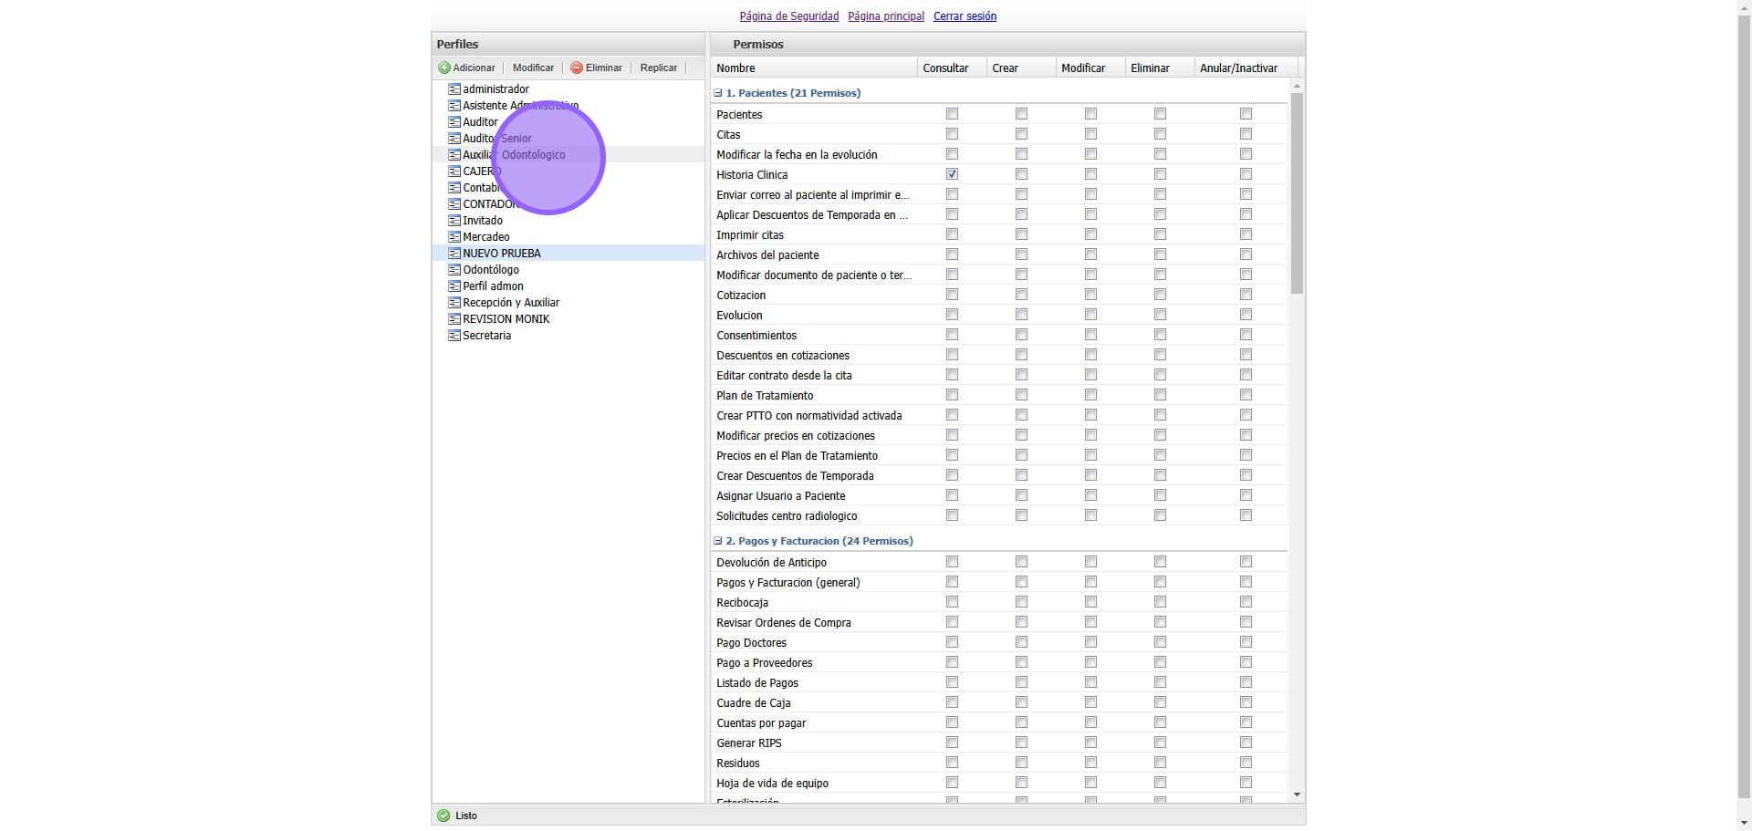Screen dimensions: 1752x831
Task: Click the green Adicionar plus icon
Action: (x=444, y=68)
